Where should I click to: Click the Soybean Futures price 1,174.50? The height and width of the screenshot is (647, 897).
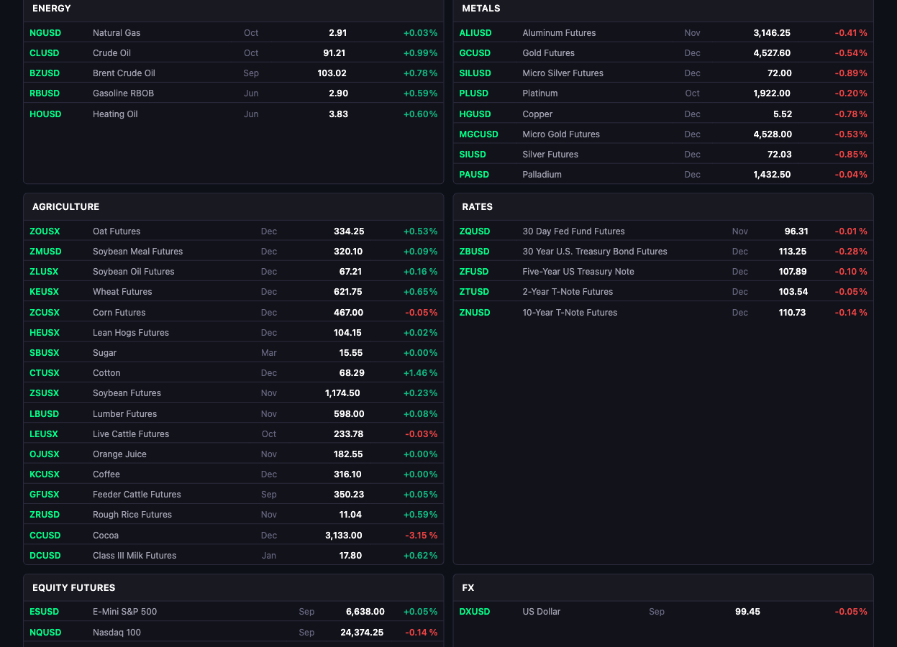tap(343, 393)
